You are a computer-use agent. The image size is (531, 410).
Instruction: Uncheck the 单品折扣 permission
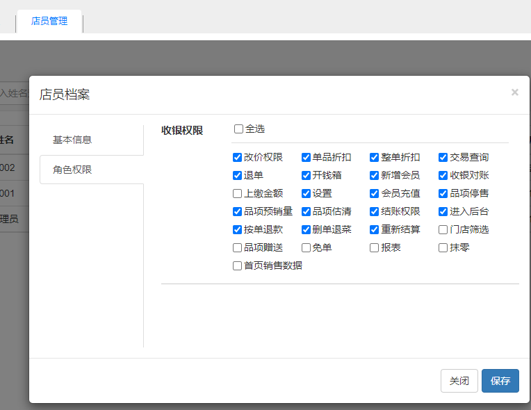(x=307, y=157)
